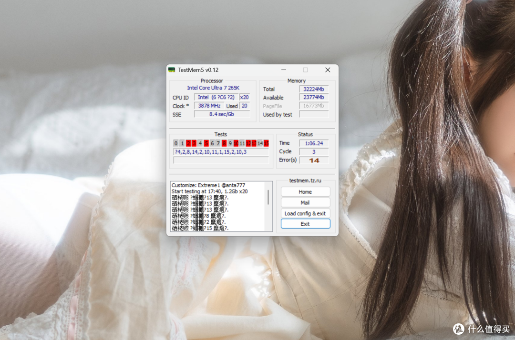Click the CPU ID value field

coord(216,97)
